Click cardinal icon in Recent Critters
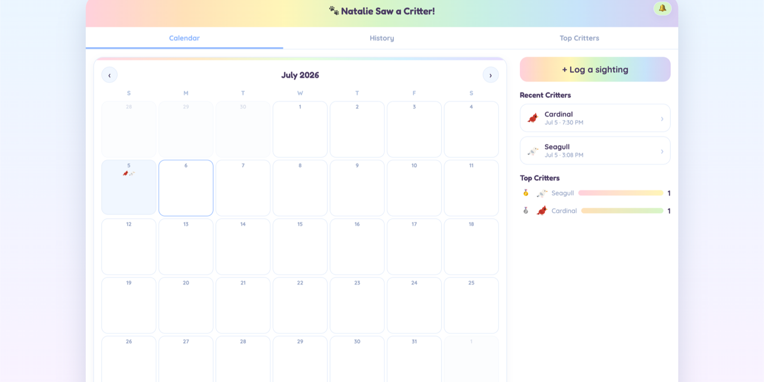Image resolution: width=764 pixels, height=382 pixels. pos(532,118)
